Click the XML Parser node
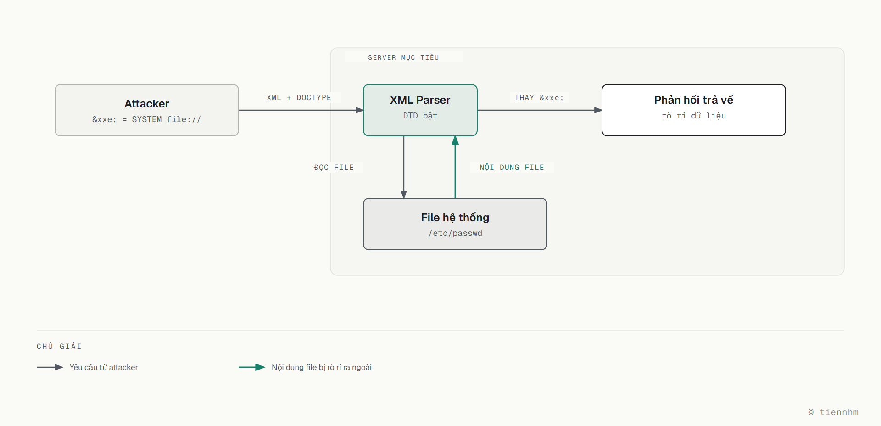 click(420, 110)
